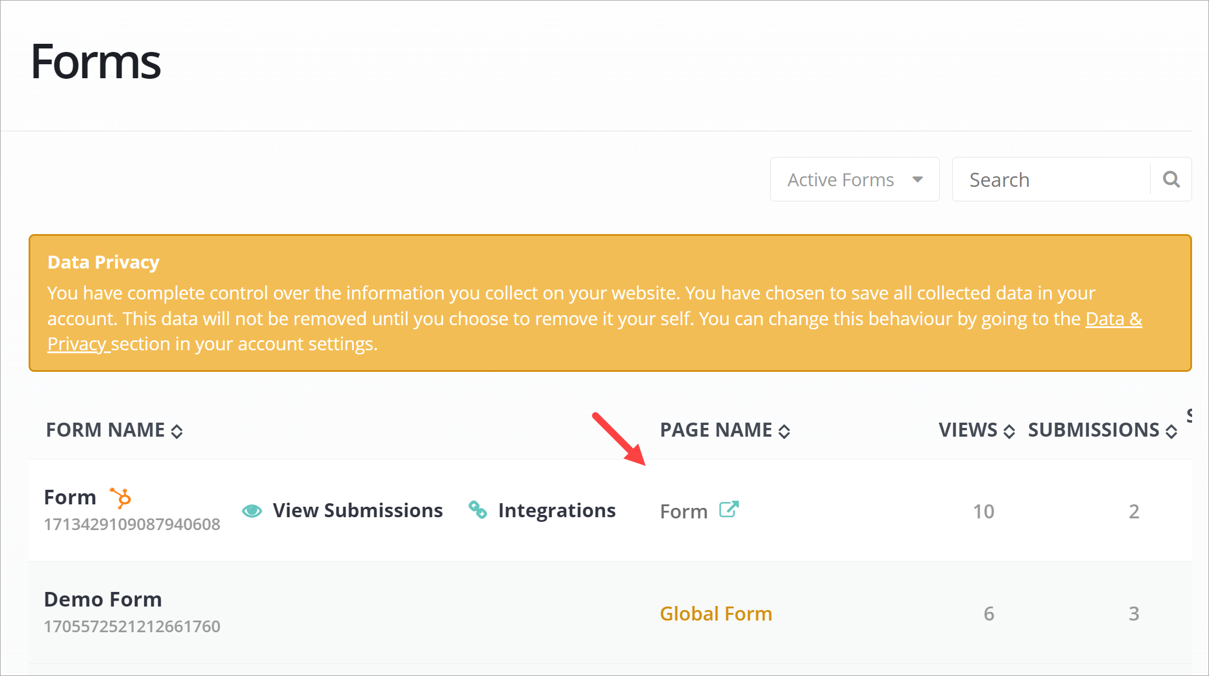This screenshot has height=676, width=1209.
Task: Click the Active Forms dropdown arrow
Action: click(918, 180)
